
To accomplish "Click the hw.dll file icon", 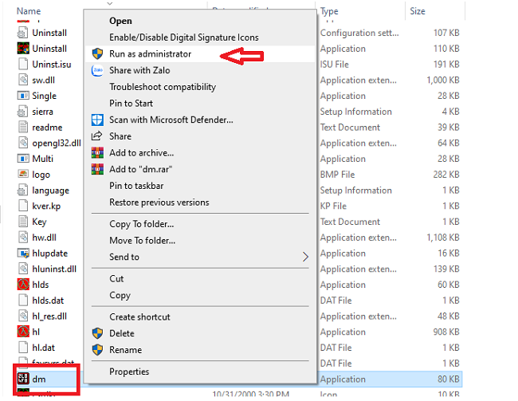I will [x=23, y=238].
